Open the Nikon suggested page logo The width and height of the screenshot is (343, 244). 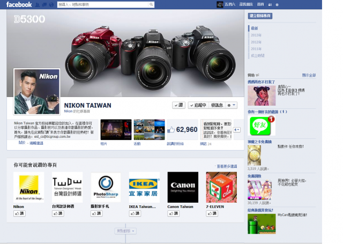(x=28, y=187)
